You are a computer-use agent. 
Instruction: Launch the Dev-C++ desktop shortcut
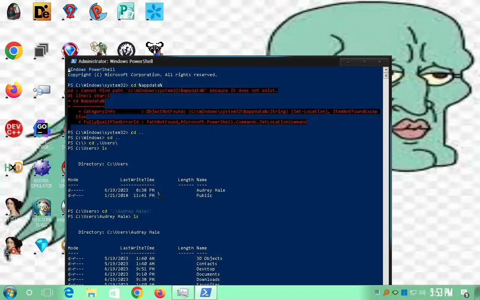click(x=13, y=129)
